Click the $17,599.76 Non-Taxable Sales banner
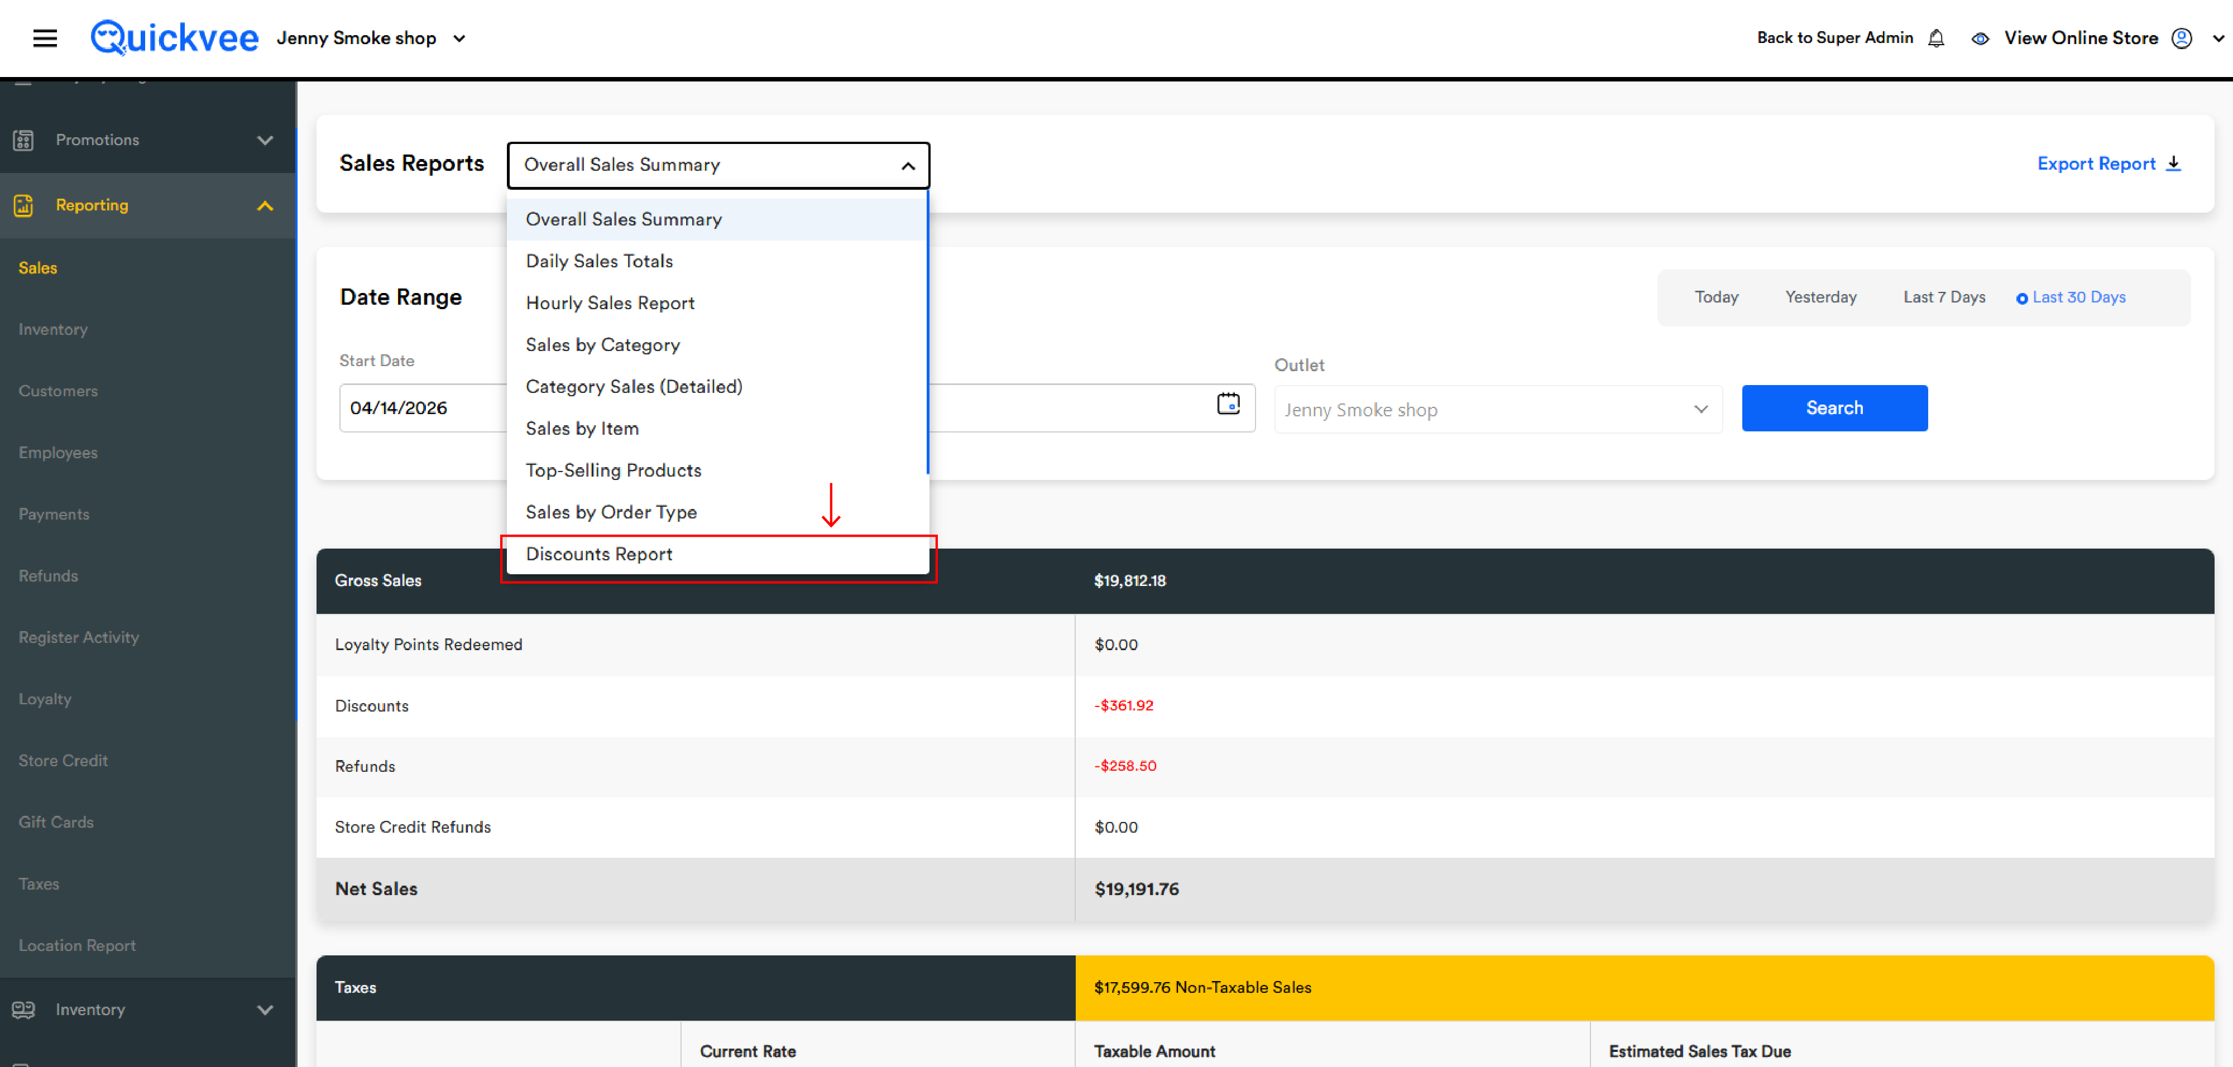The image size is (2233, 1067). pyautogui.click(x=1645, y=988)
